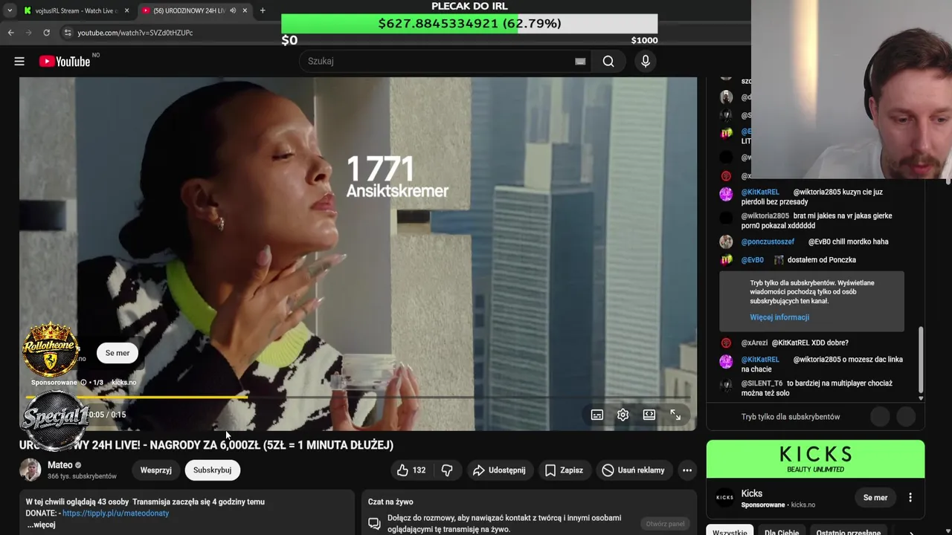Start voice search with microphone icon
The width and height of the screenshot is (952, 535).
pyautogui.click(x=646, y=62)
